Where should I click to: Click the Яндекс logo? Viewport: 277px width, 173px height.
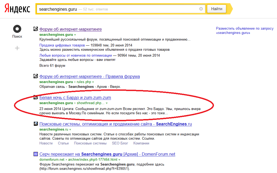coord(17,9)
